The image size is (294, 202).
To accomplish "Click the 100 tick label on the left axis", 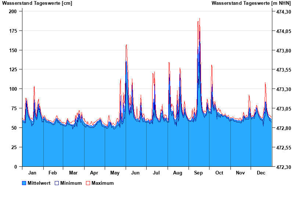I will 13,89.
